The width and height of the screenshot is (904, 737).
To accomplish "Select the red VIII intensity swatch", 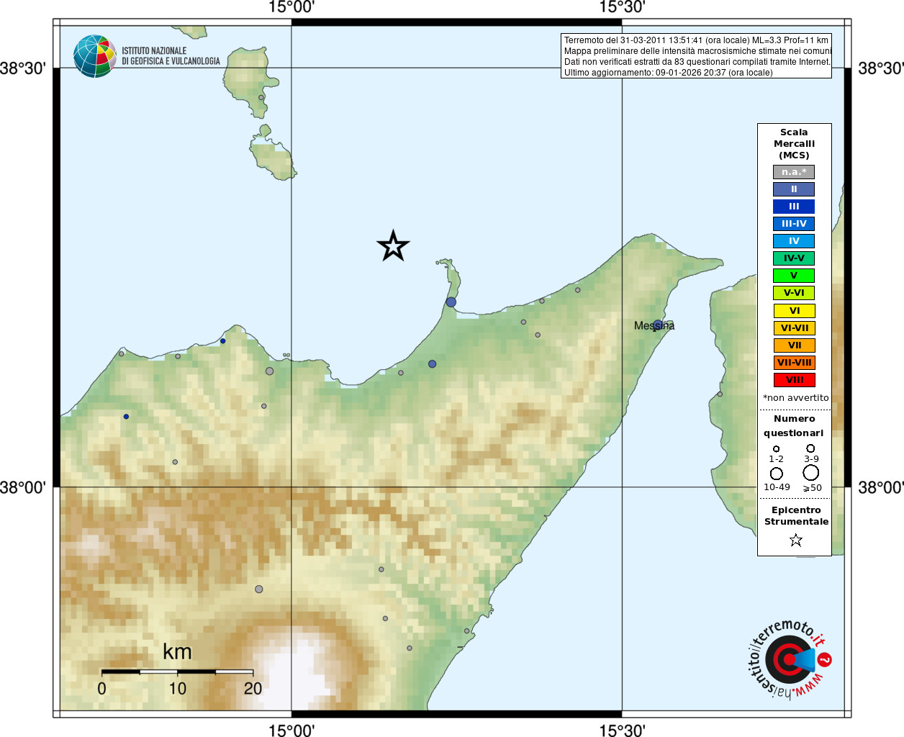I will 794,380.
